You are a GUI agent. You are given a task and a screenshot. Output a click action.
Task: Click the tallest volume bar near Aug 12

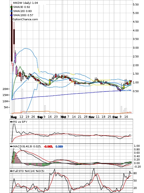(x=22, y=101)
